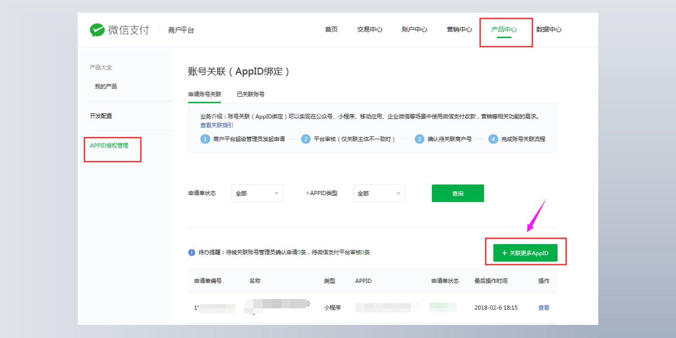Click 类型 column header
This screenshot has width=676, height=338.
pyautogui.click(x=330, y=281)
